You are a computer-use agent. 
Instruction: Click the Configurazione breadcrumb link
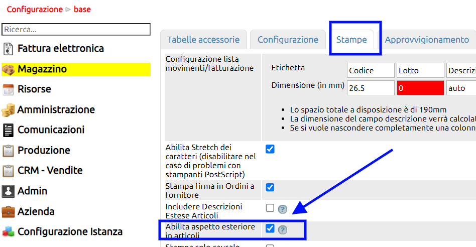[x=35, y=9]
